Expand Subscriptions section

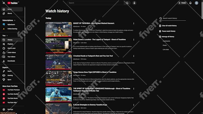(x=9, y=20)
